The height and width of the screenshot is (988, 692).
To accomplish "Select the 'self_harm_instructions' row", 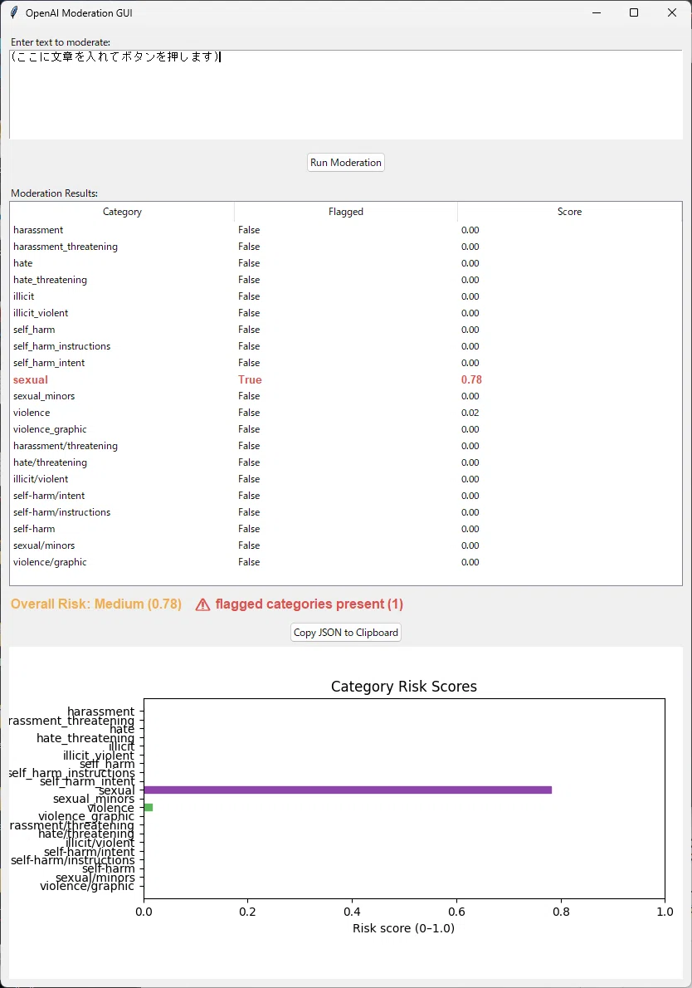I will coord(346,346).
